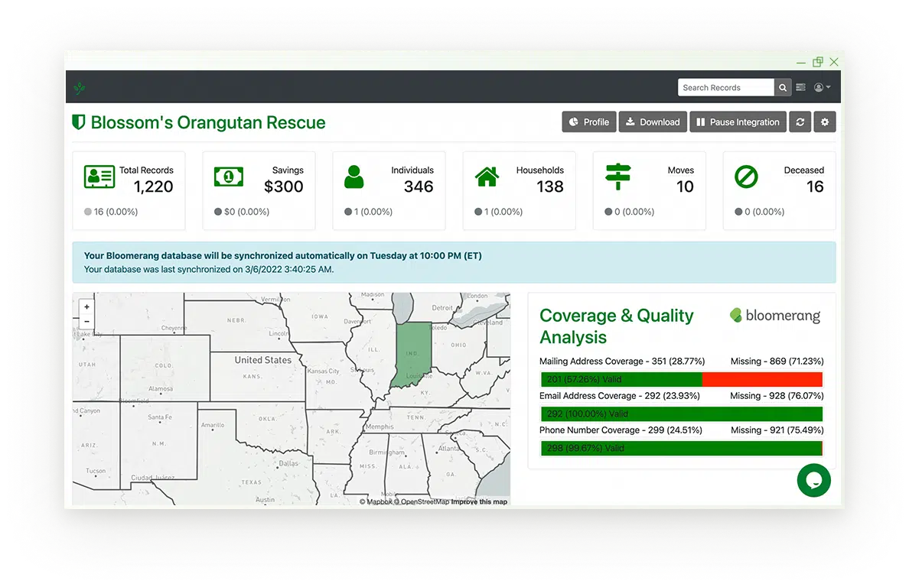Click the Total Records value 1,220

coord(154,186)
